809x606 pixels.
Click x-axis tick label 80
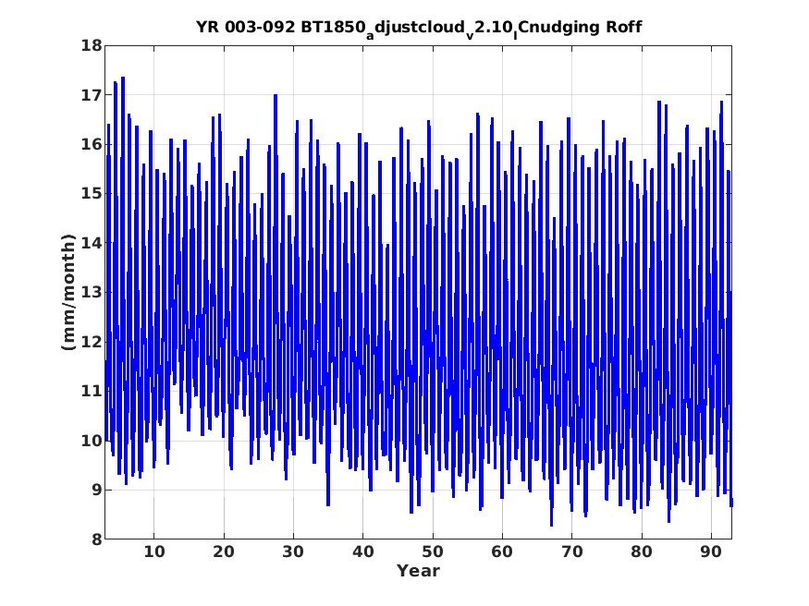(642, 551)
